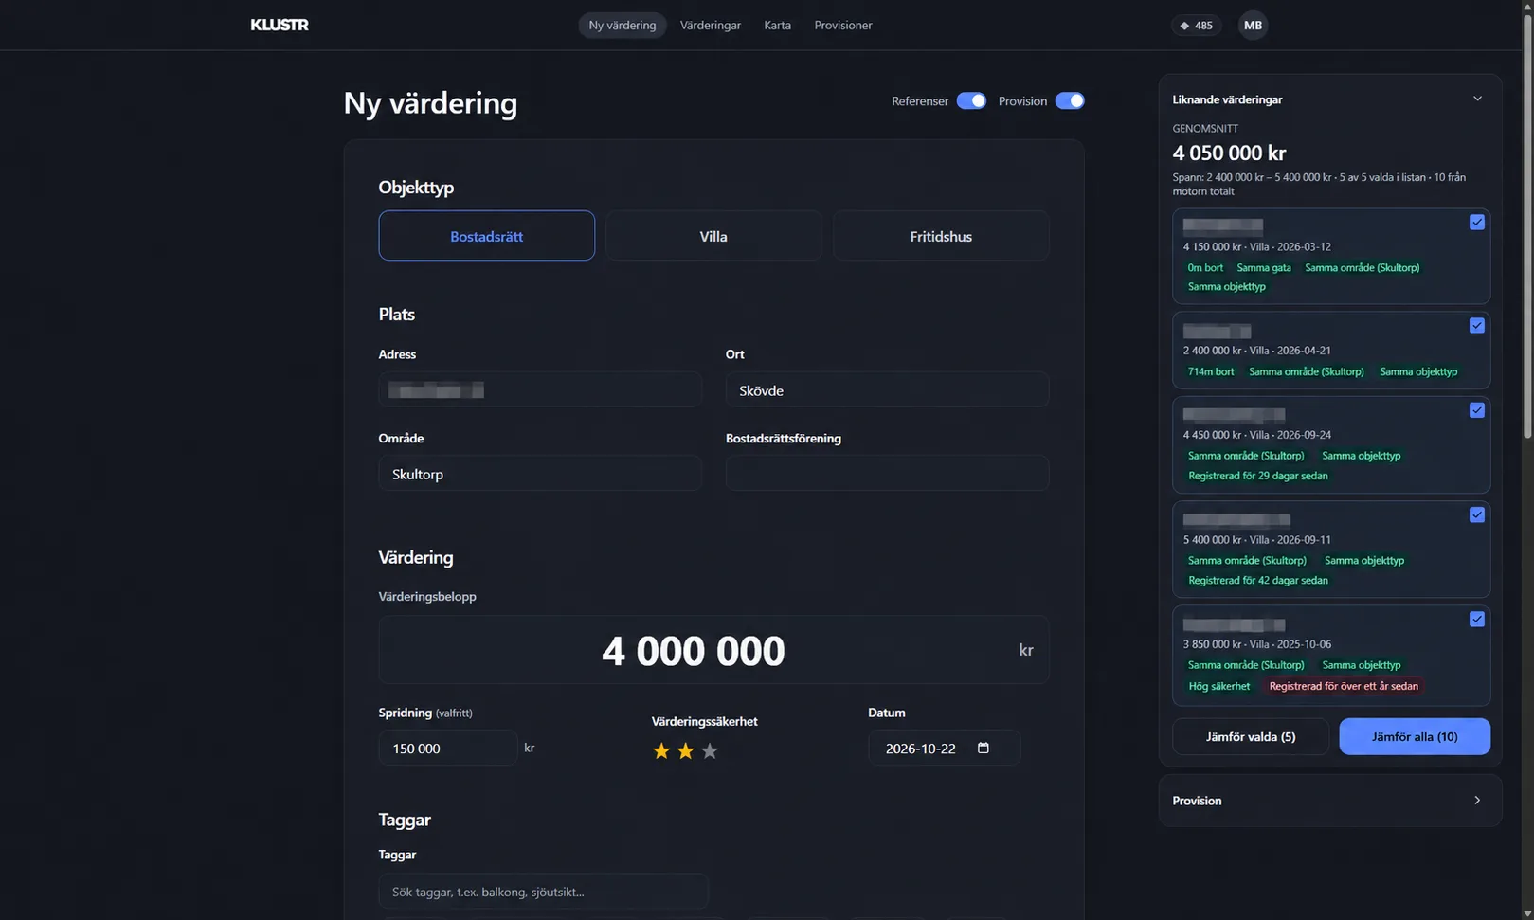Toggle the Provision switch
Image resolution: width=1534 pixels, height=920 pixels.
(1070, 101)
